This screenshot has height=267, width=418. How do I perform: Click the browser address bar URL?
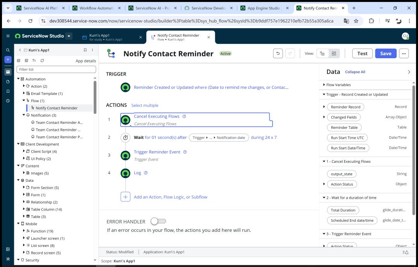(x=191, y=21)
